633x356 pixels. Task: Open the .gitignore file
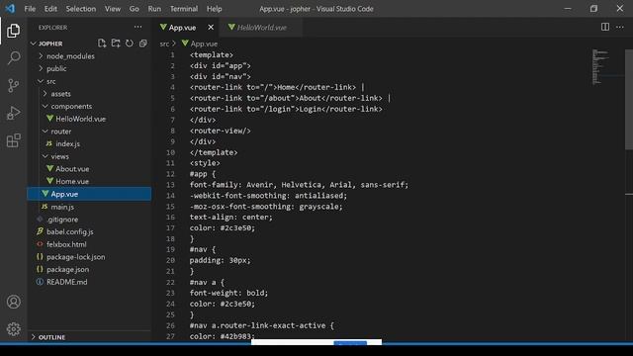pyautogui.click(x=89, y=220)
